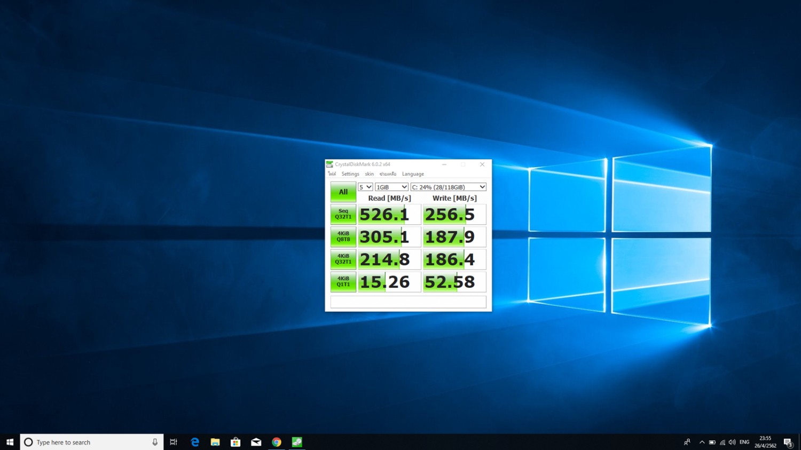Open the skin menu
Image resolution: width=801 pixels, height=450 pixels.
coord(369,174)
